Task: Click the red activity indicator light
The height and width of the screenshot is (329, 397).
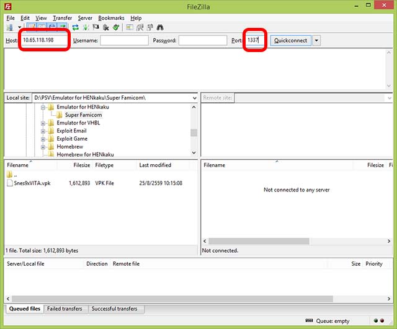Action: 382,321
